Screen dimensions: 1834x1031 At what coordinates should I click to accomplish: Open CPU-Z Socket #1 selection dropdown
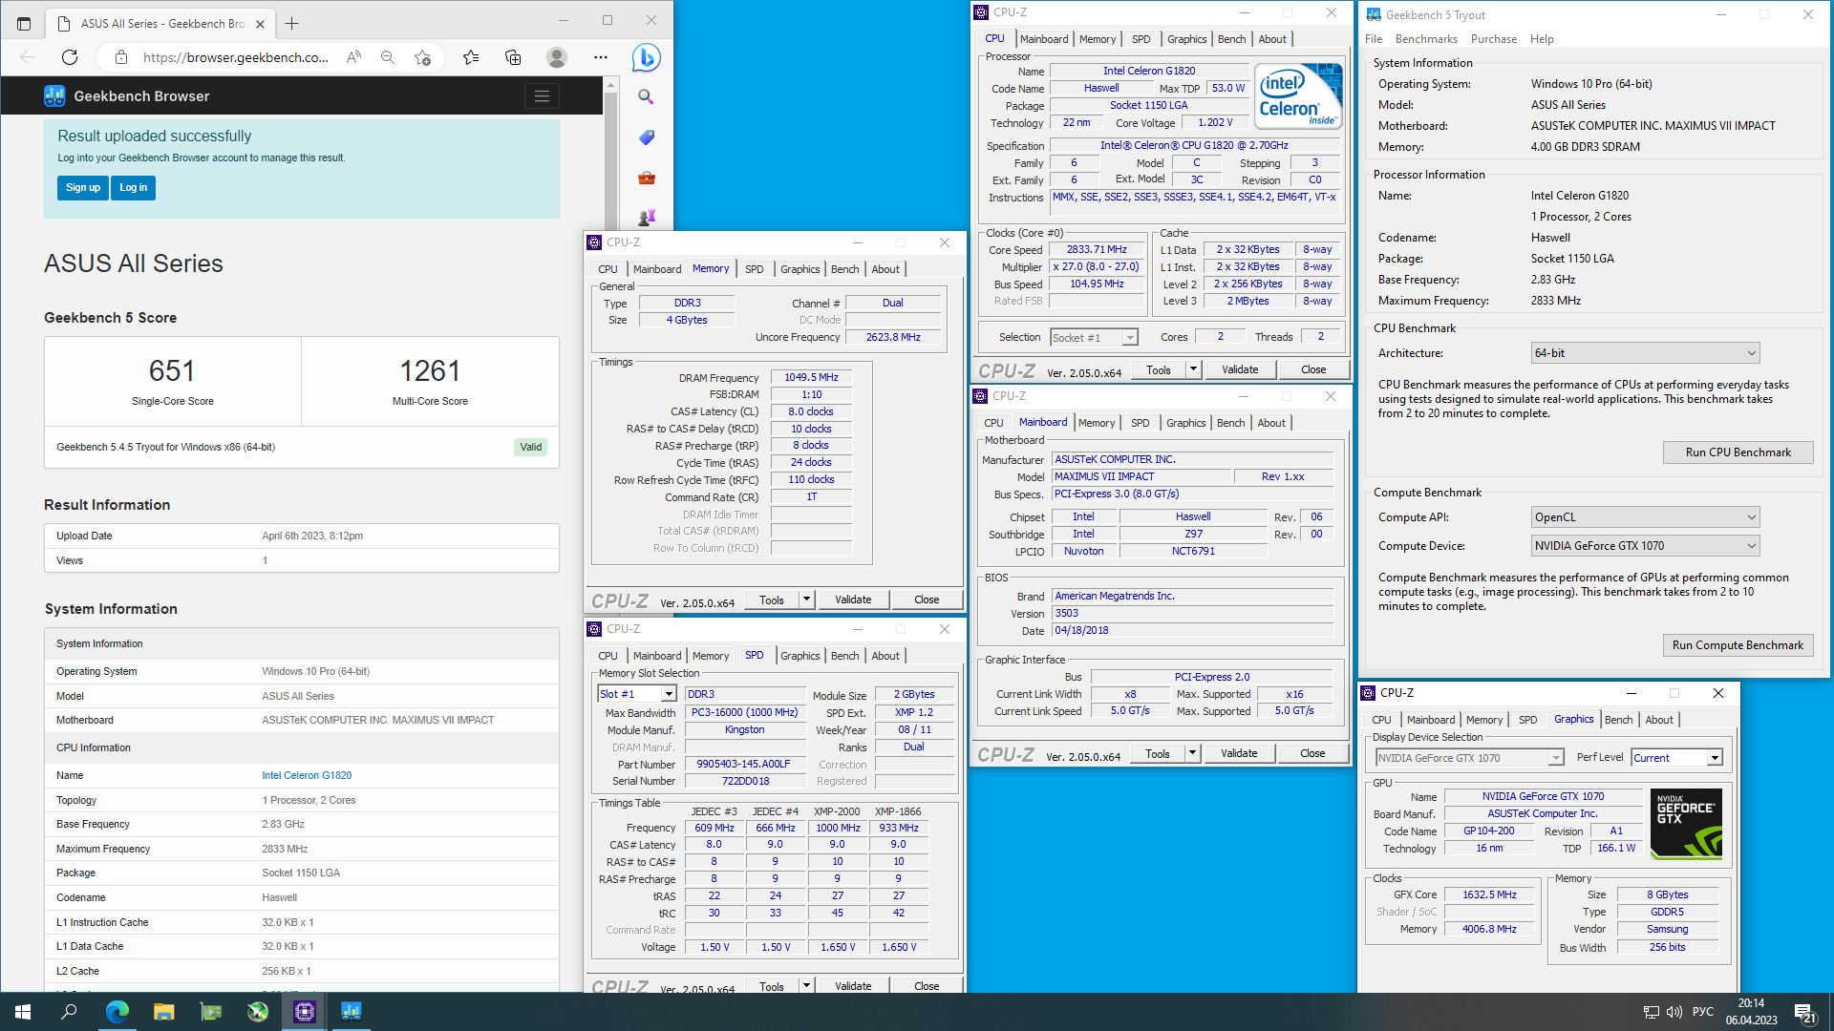(1094, 338)
